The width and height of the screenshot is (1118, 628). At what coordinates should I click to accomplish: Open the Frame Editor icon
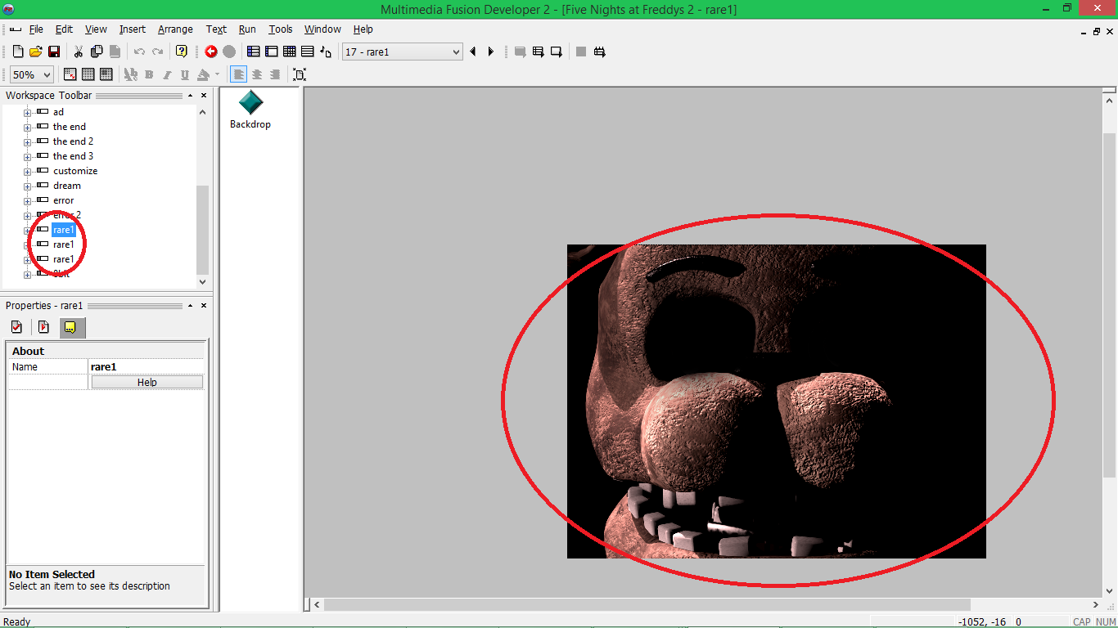pos(272,52)
